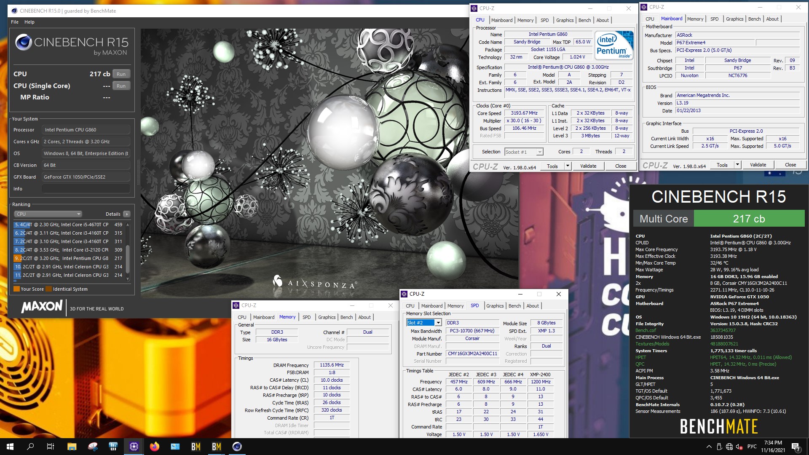
Task: Click the Identical System color swatch
Action: click(48, 289)
